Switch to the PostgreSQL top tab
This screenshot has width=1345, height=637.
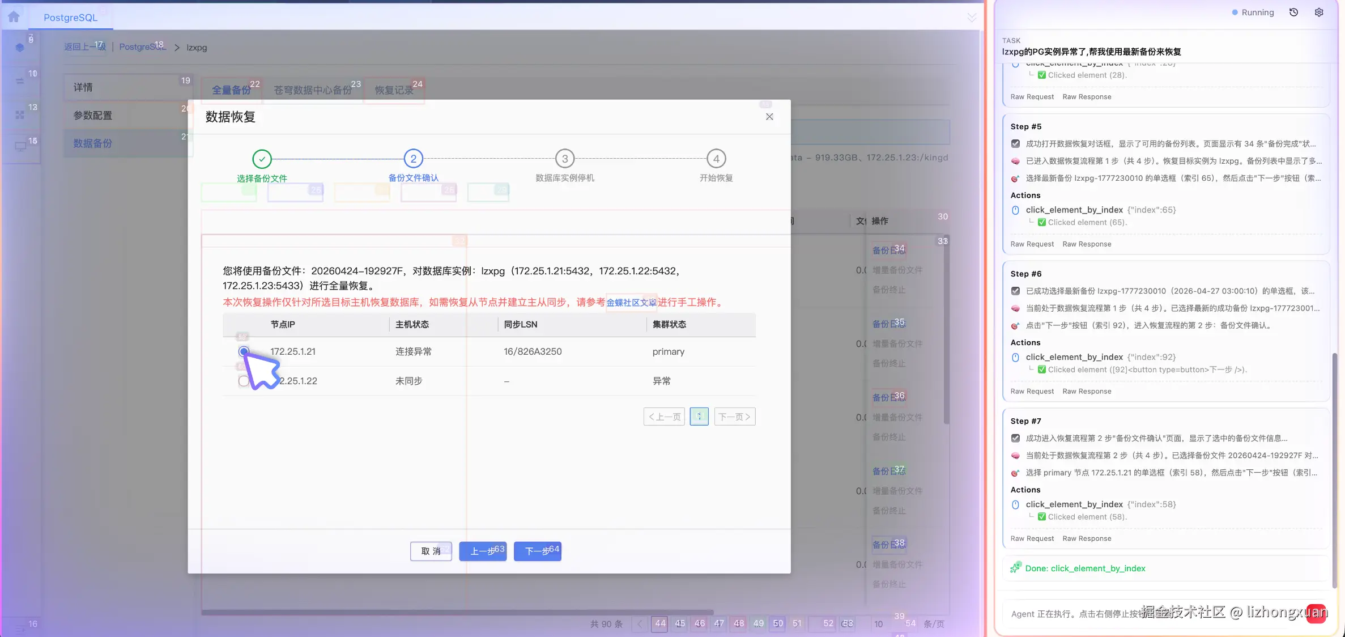coord(71,18)
